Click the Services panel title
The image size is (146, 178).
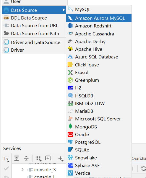[12, 148]
